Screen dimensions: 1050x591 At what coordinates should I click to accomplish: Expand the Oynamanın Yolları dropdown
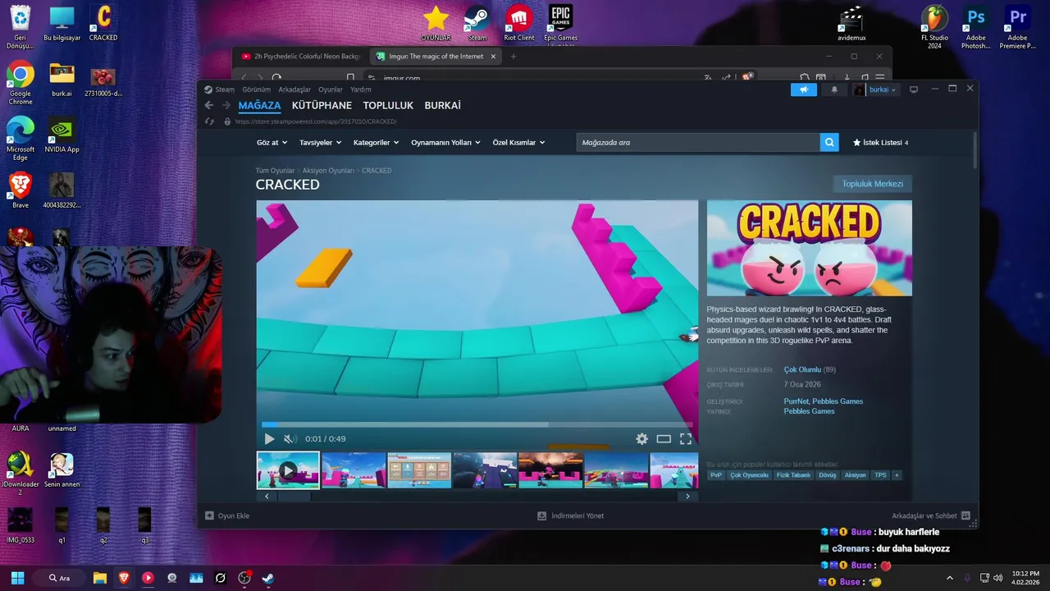point(445,143)
